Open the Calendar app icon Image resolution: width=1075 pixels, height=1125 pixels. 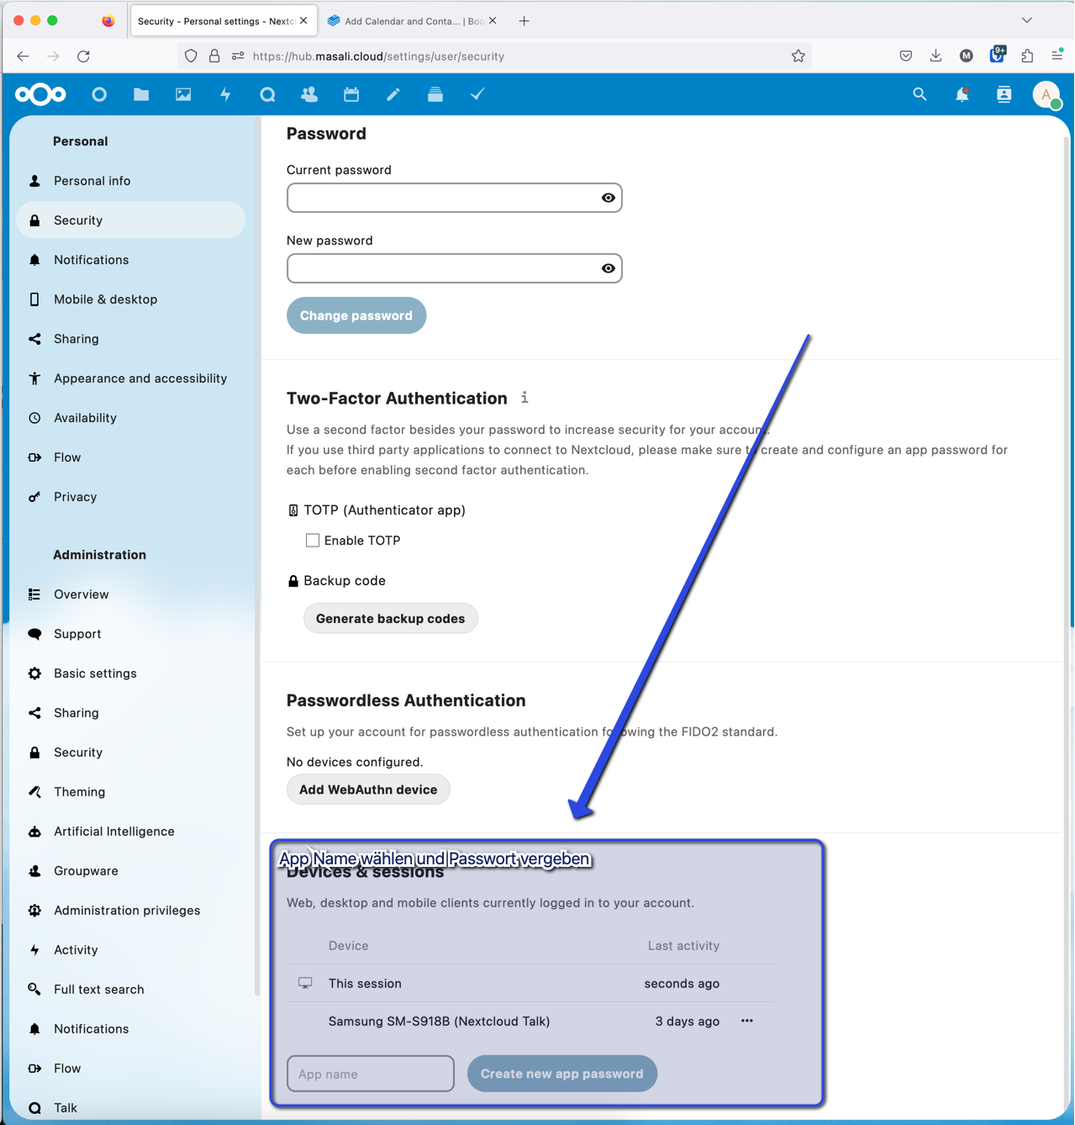(351, 95)
